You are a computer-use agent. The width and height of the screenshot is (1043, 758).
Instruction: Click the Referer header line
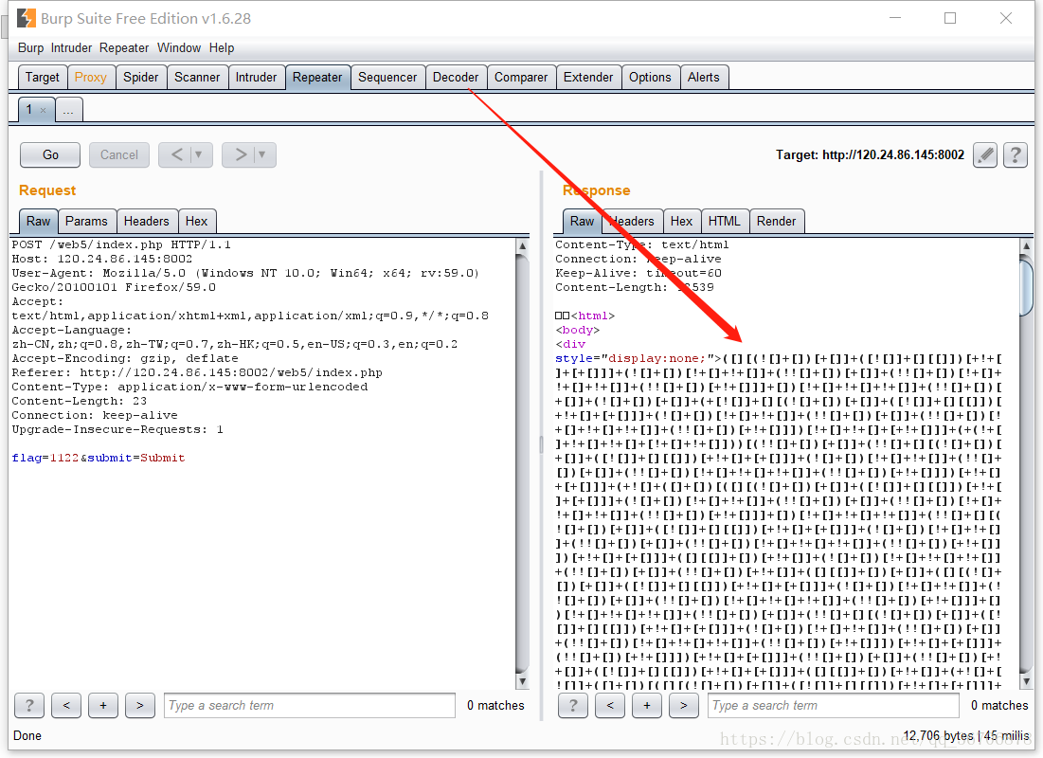pyautogui.click(x=197, y=372)
